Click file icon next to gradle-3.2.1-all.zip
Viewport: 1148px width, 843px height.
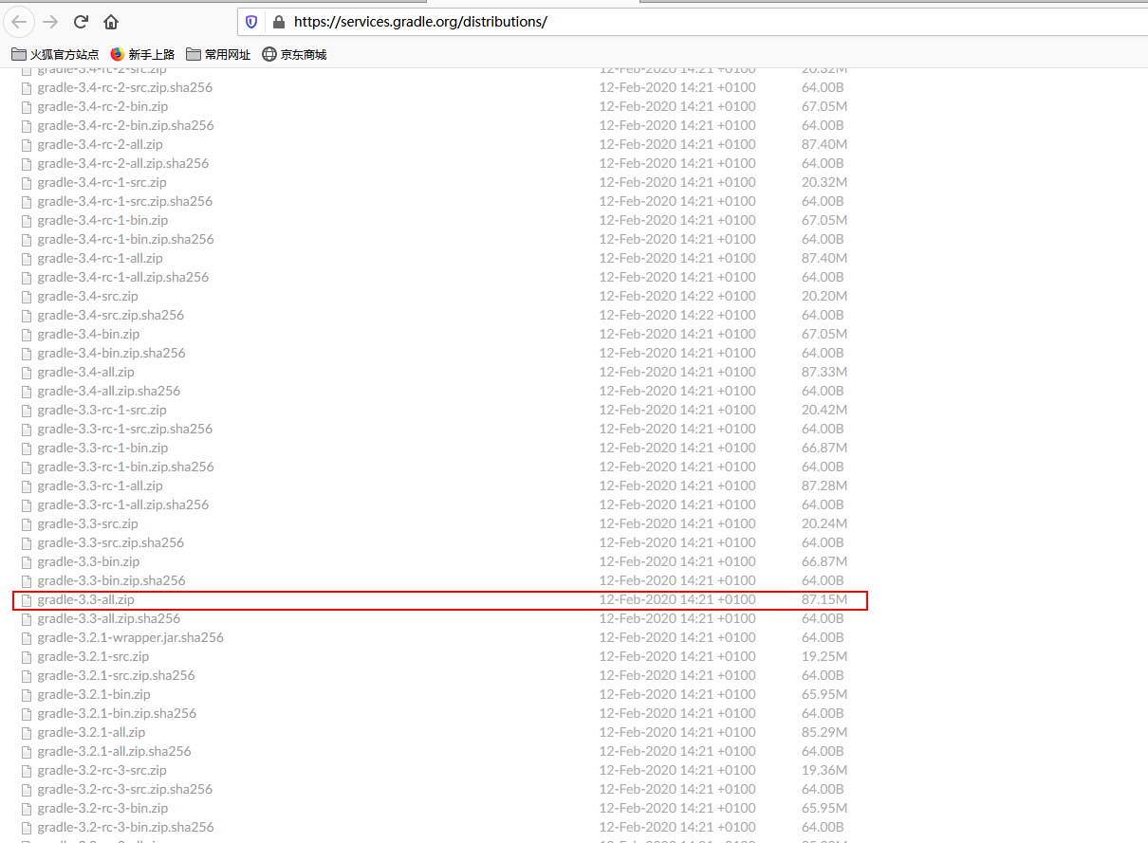27,733
